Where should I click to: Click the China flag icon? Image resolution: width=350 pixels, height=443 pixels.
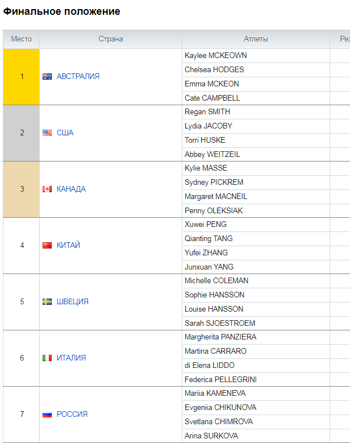click(x=47, y=245)
